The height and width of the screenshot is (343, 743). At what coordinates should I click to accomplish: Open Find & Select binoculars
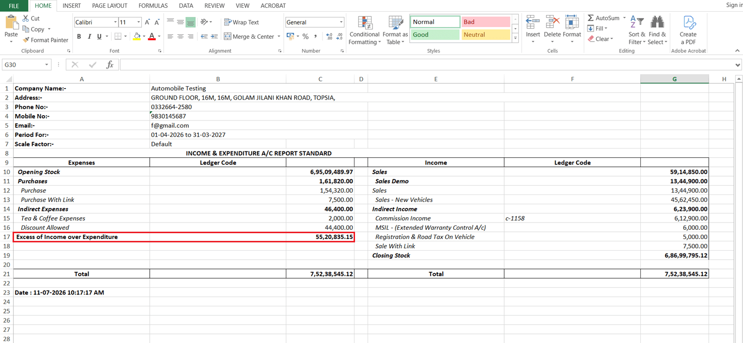coord(657,30)
